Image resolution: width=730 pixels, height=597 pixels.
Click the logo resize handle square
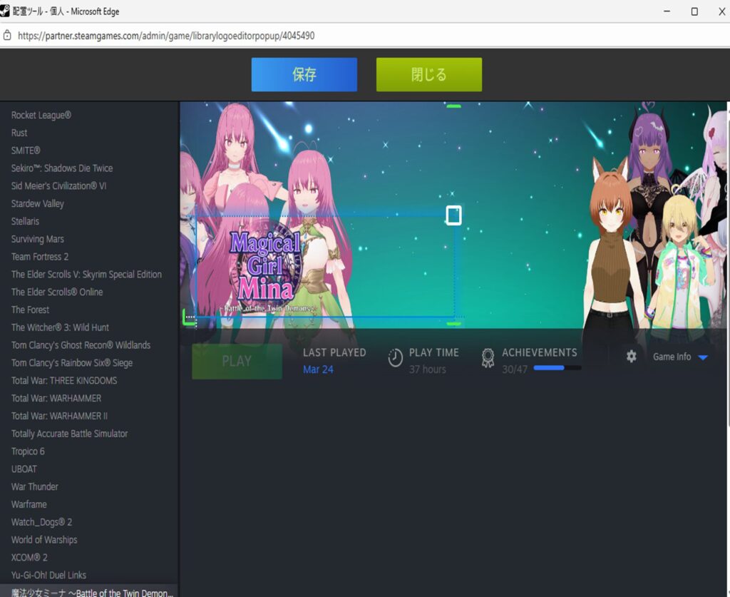pyautogui.click(x=453, y=215)
